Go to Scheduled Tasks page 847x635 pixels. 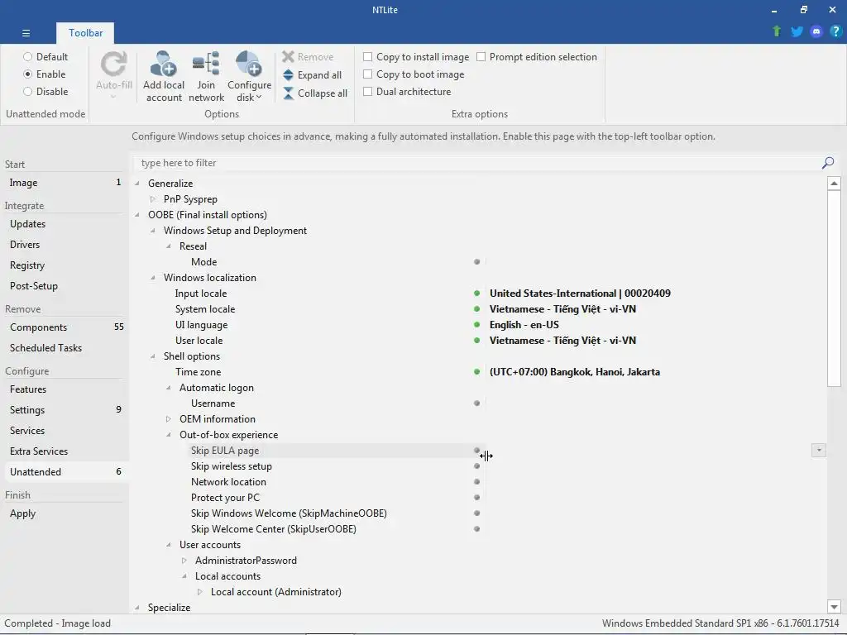pyautogui.click(x=65, y=348)
